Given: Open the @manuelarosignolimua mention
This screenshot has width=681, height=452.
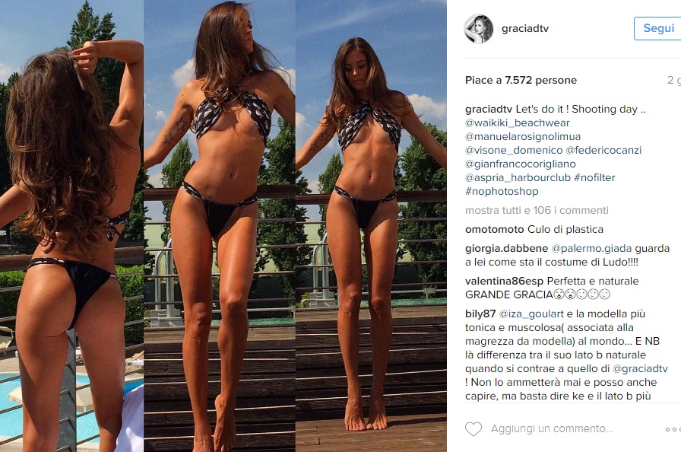Looking at the screenshot, I should (x=523, y=136).
